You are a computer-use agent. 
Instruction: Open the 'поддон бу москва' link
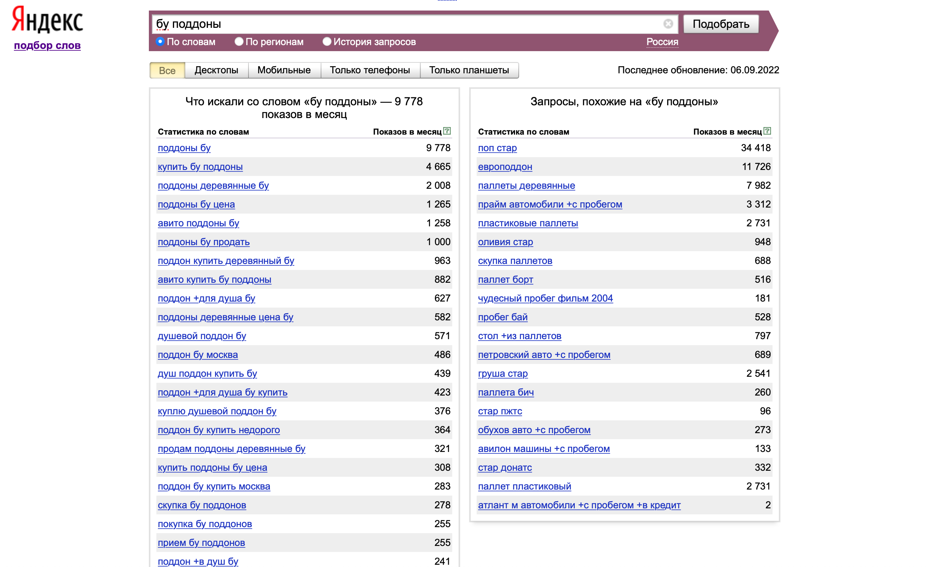tap(197, 355)
